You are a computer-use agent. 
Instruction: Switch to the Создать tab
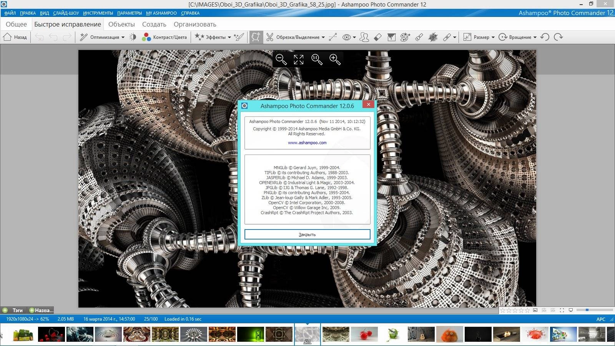(154, 24)
